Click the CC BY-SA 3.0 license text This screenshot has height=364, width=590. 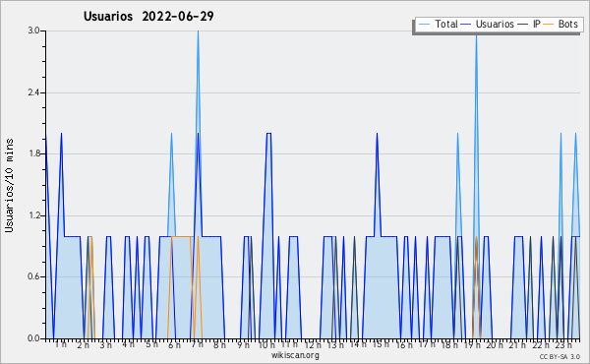tap(560, 356)
